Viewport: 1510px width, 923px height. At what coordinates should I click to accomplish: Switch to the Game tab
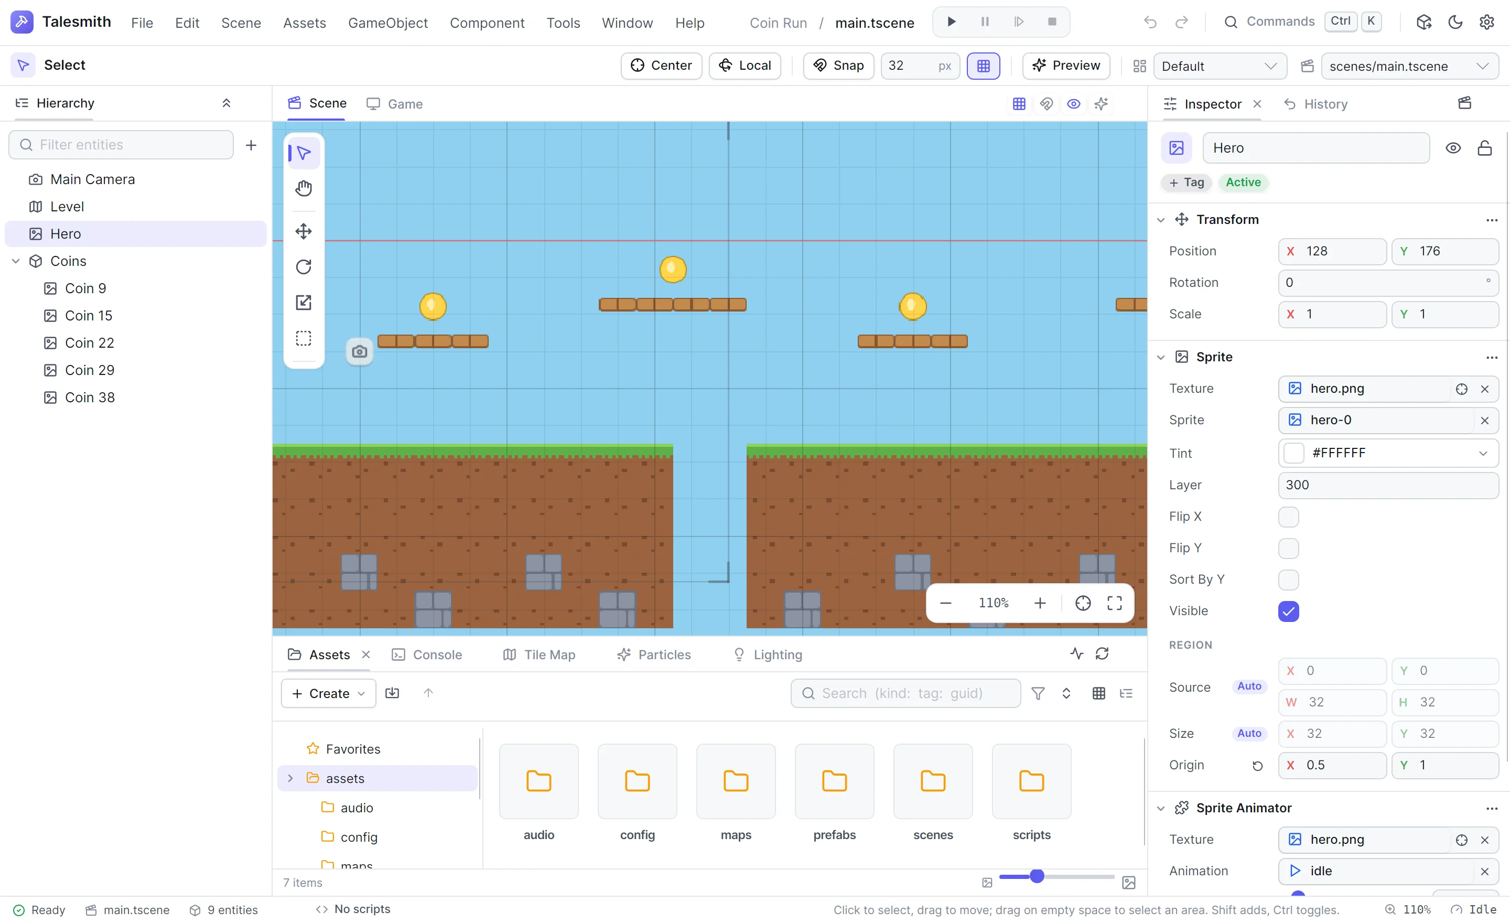395,104
